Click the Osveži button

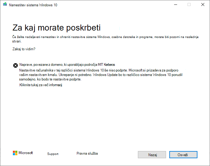pos(183,155)
